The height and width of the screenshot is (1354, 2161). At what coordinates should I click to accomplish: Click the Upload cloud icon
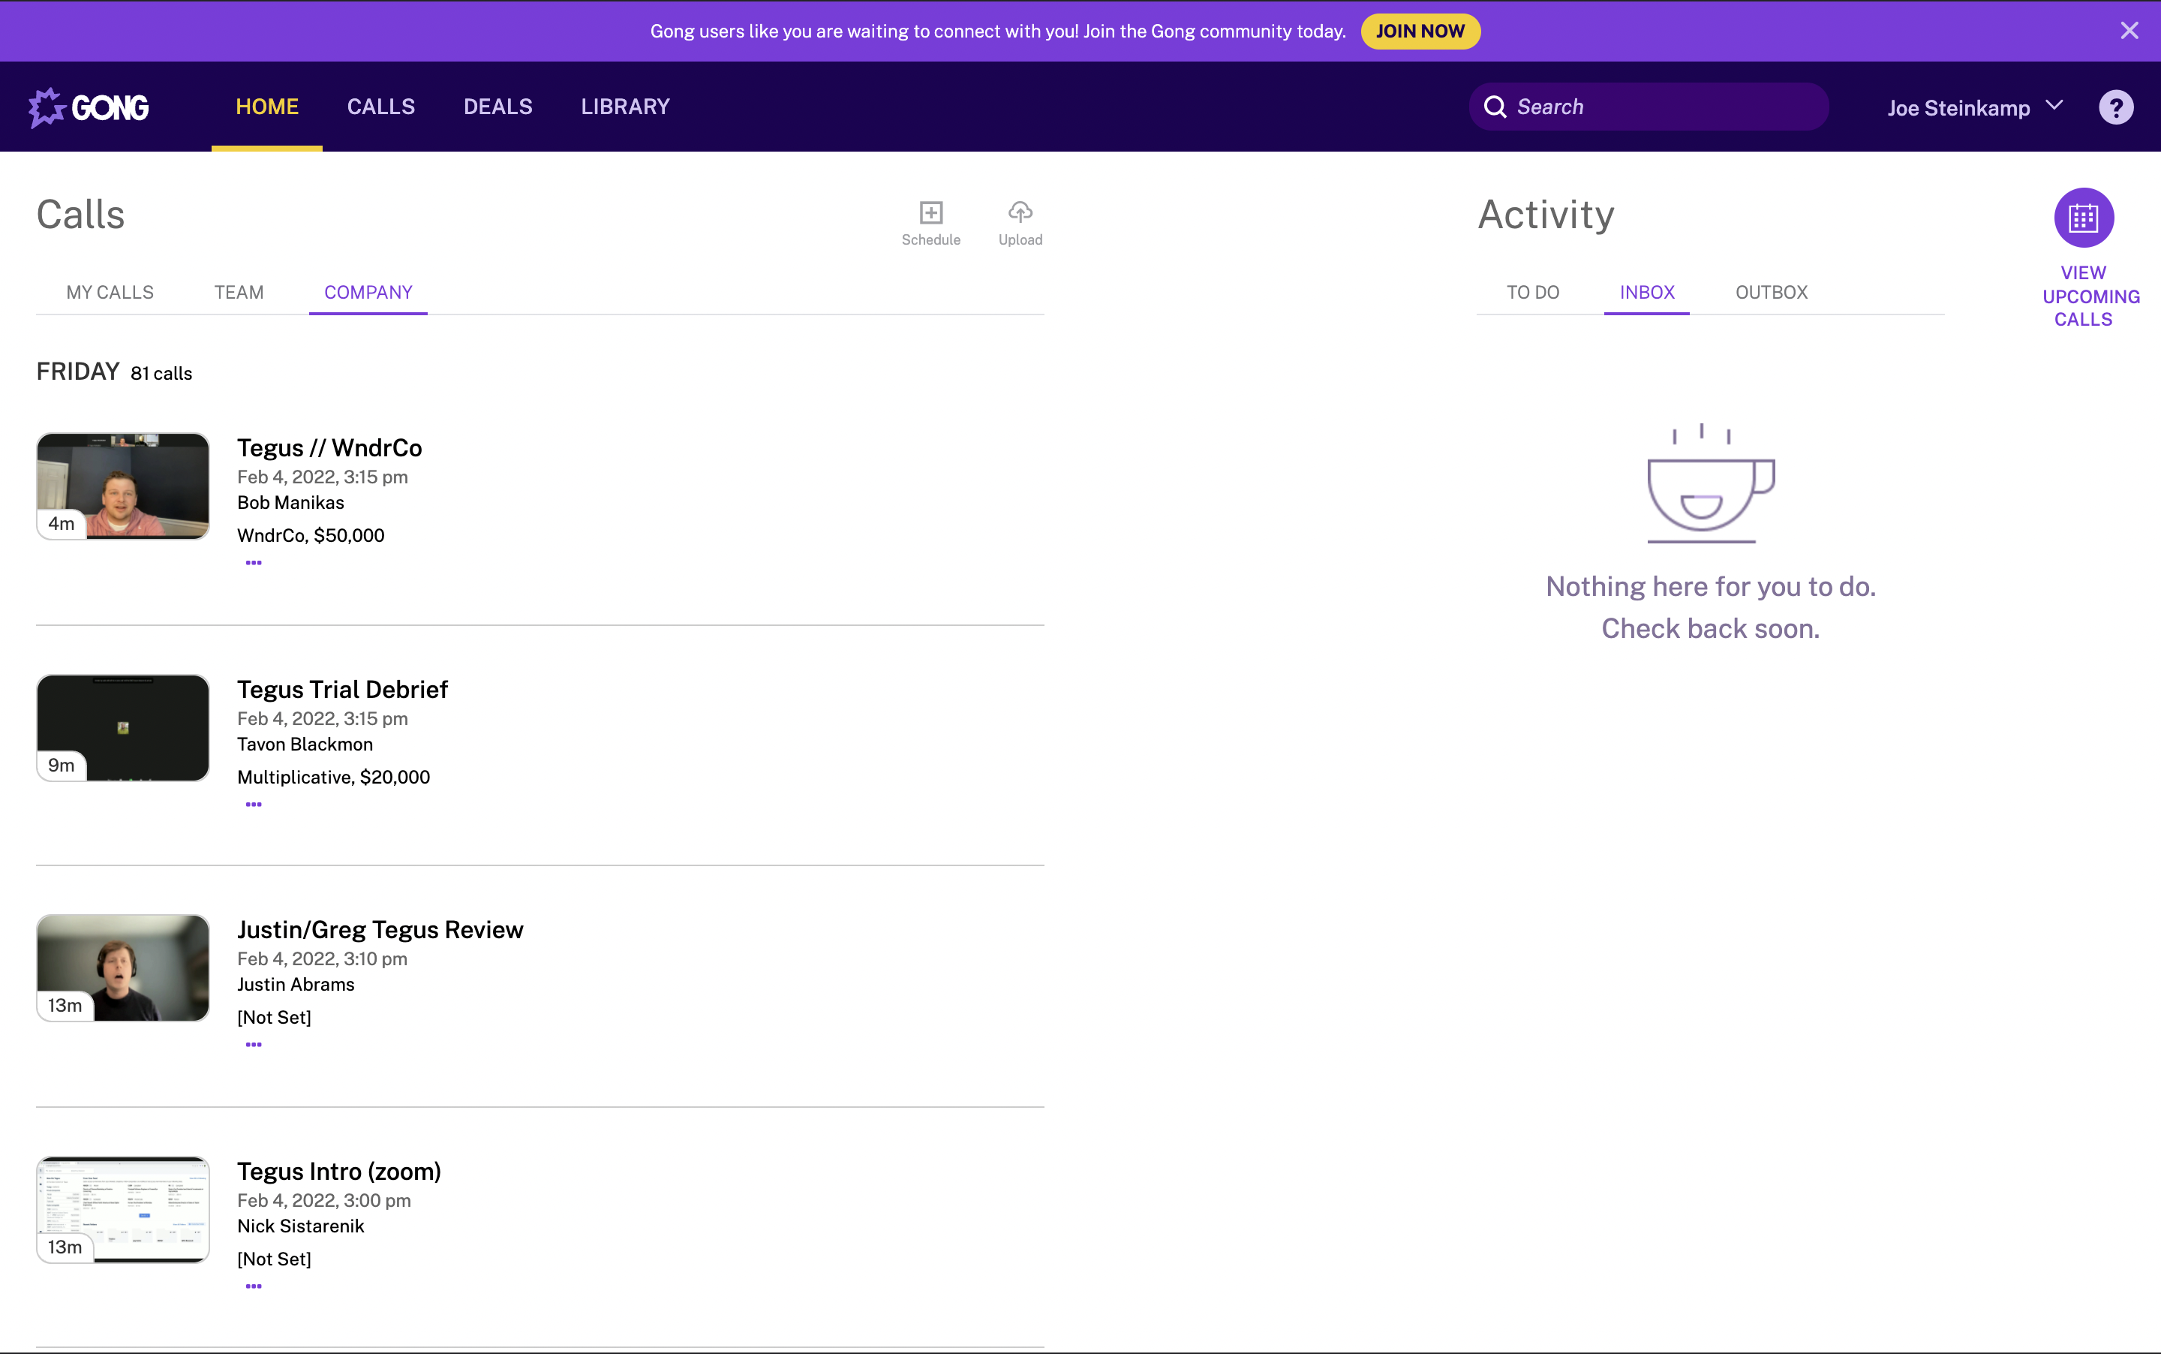pyautogui.click(x=1020, y=212)
